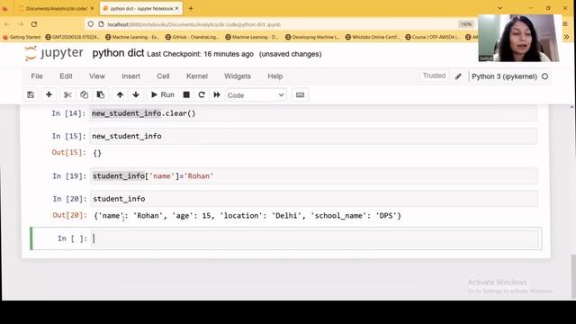
Task: Open the File menu
Action: 37,76
